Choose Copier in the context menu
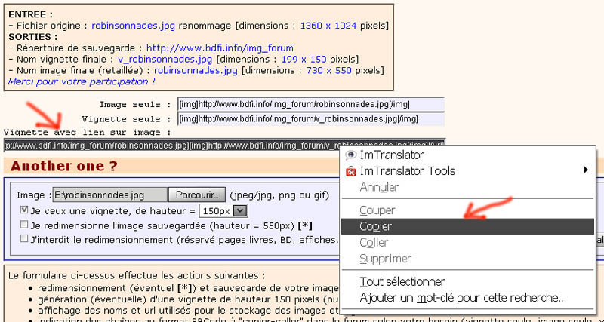604x322 pixels. click(467, 226)
